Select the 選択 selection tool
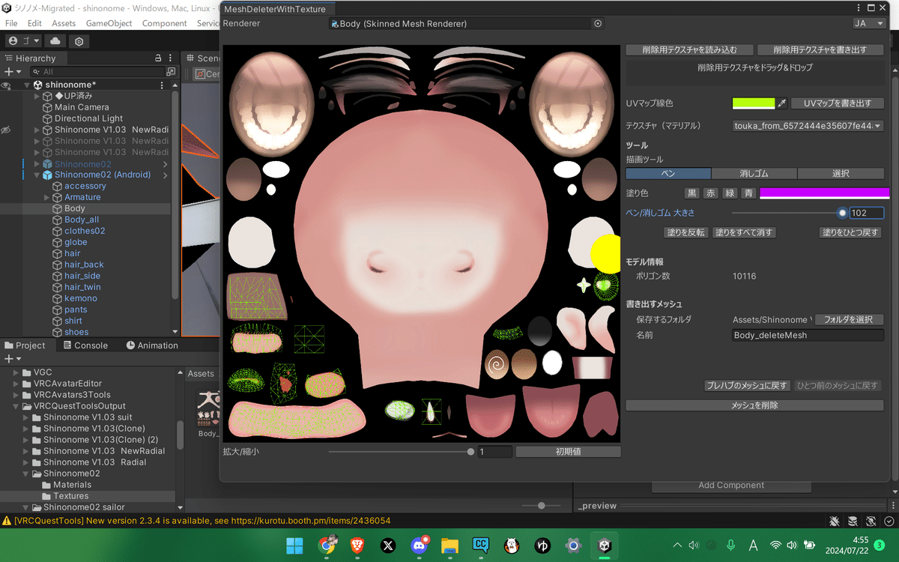The image size is (899, 562). pyautogui.click(x=841, y=174)
